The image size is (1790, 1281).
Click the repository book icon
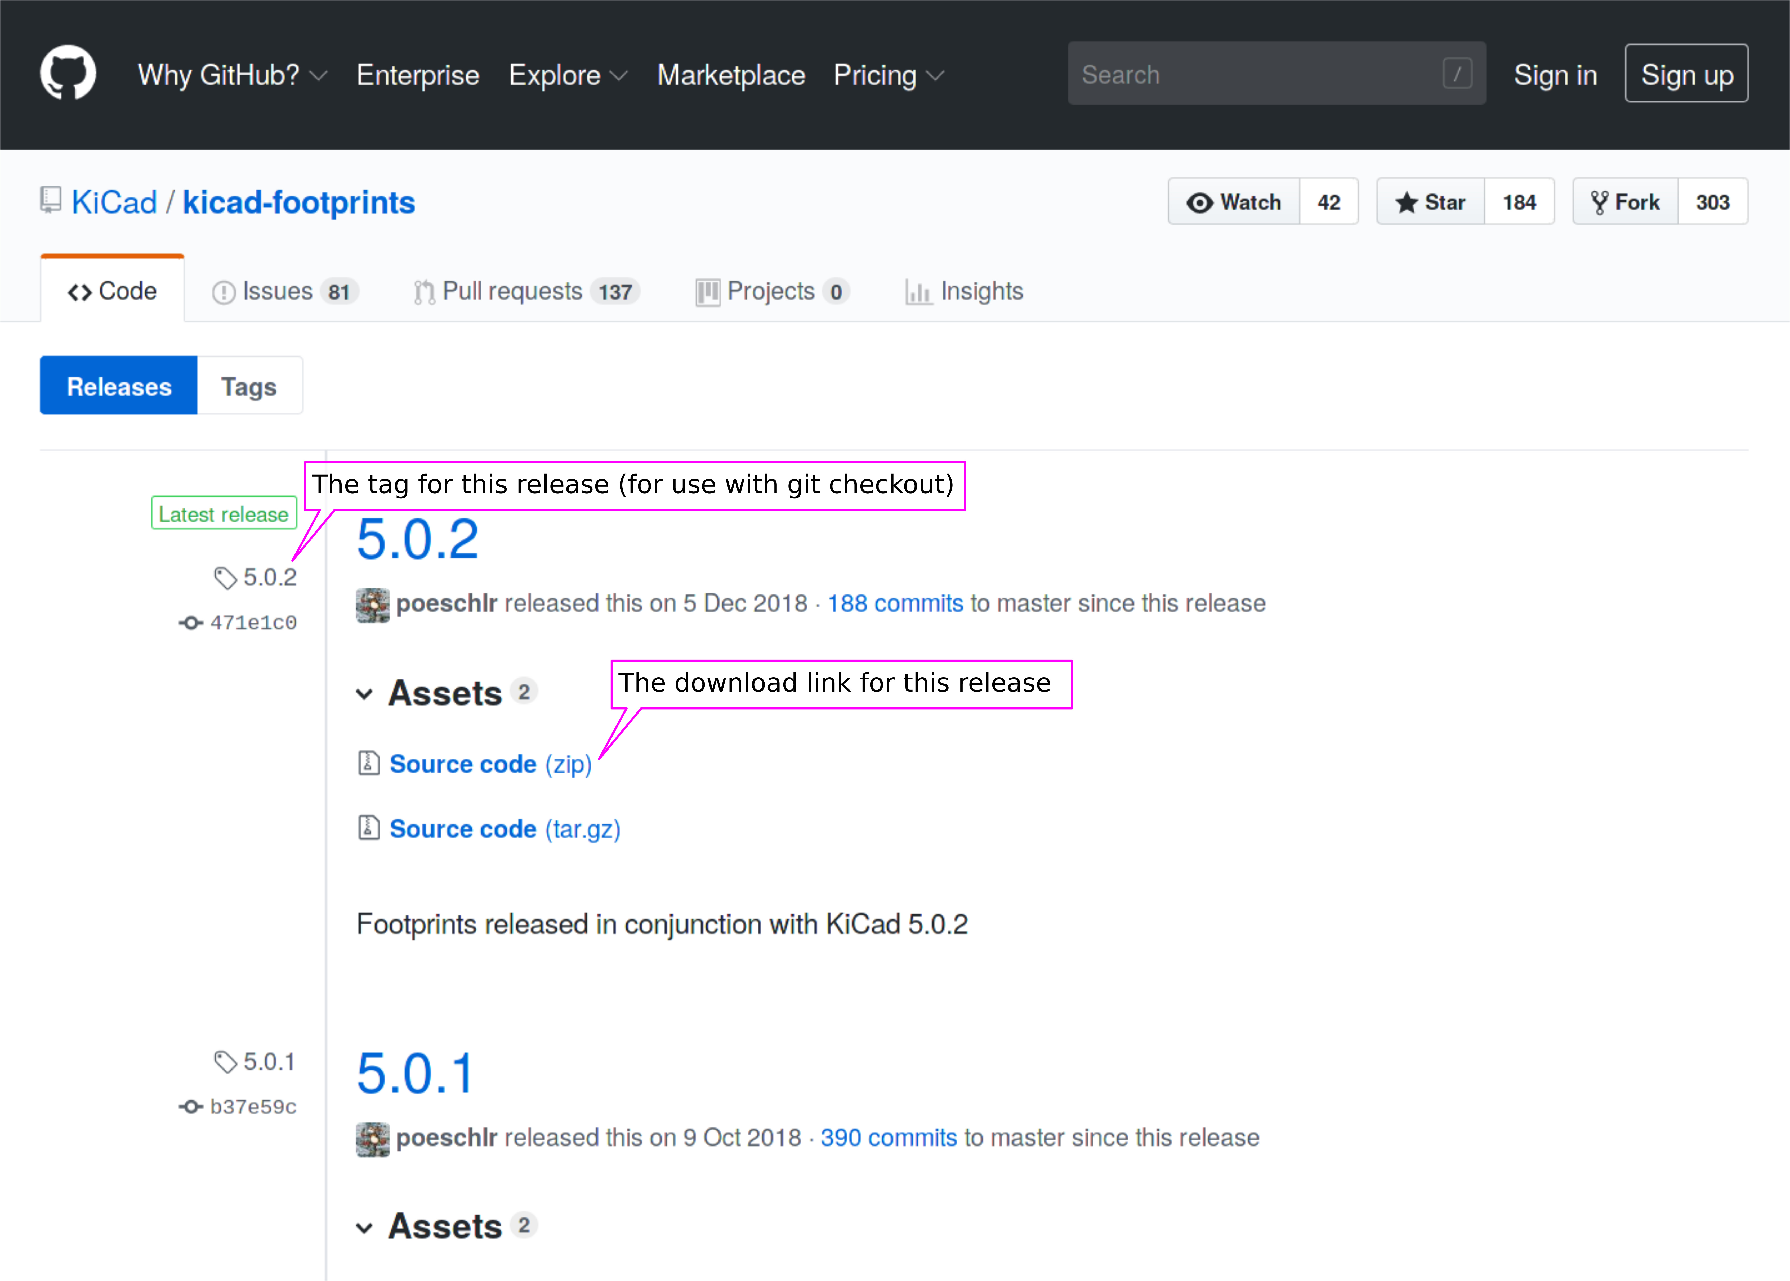[51, 200]
